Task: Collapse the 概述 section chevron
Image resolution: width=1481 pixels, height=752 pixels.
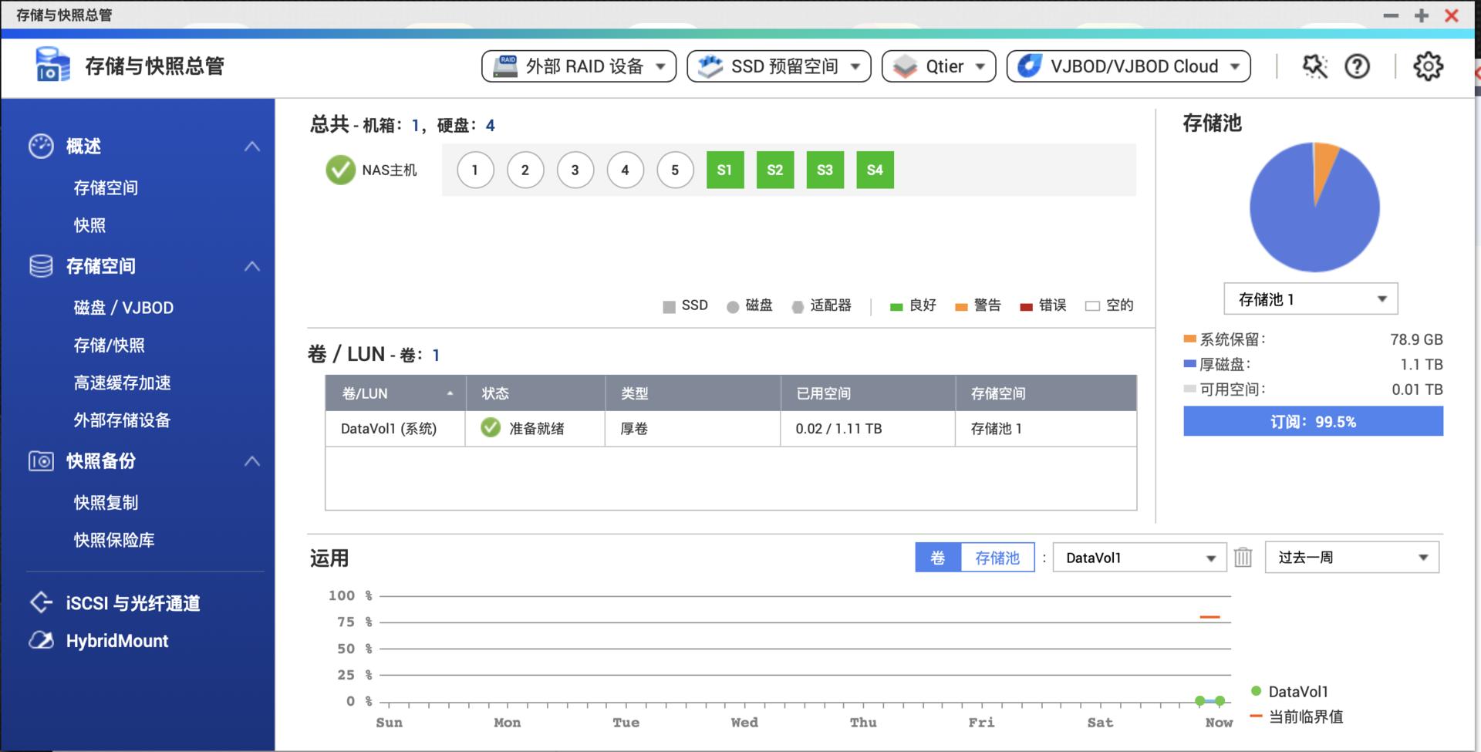Action: (251, 147)
